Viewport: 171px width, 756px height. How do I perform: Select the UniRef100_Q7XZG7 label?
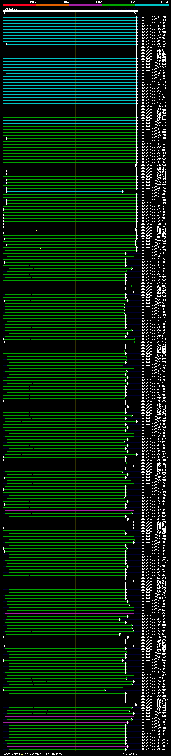(x=153, y=38)
